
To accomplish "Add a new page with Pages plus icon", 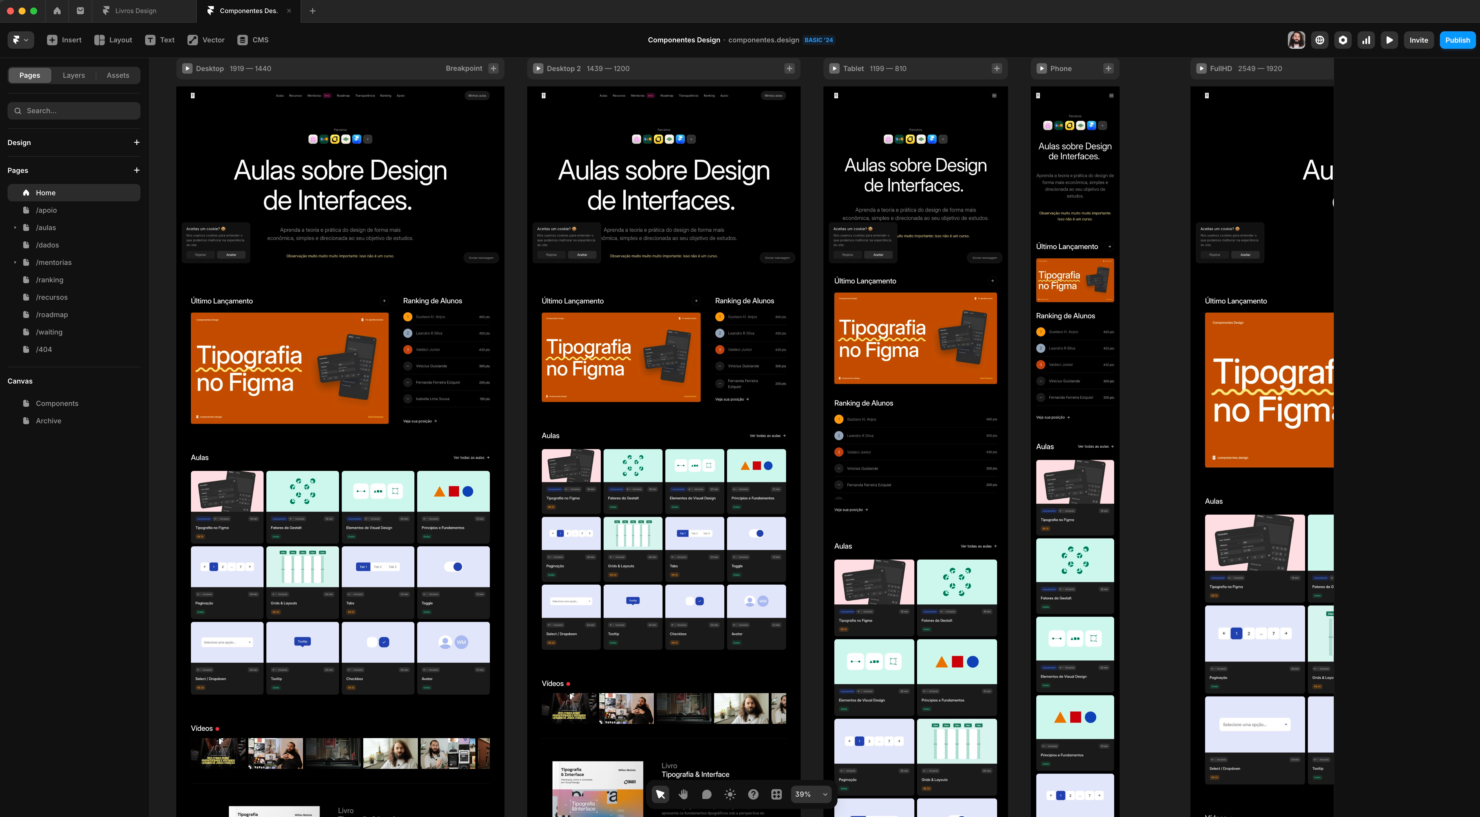I will tap(137, 170).
